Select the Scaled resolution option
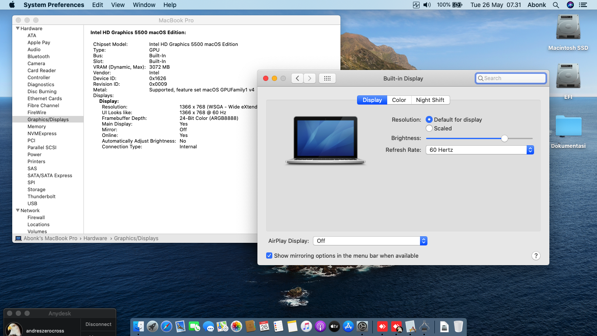This screenshot has height=336, width=597. pos(429,128)
